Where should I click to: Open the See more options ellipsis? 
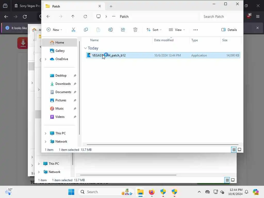[195, 30]
